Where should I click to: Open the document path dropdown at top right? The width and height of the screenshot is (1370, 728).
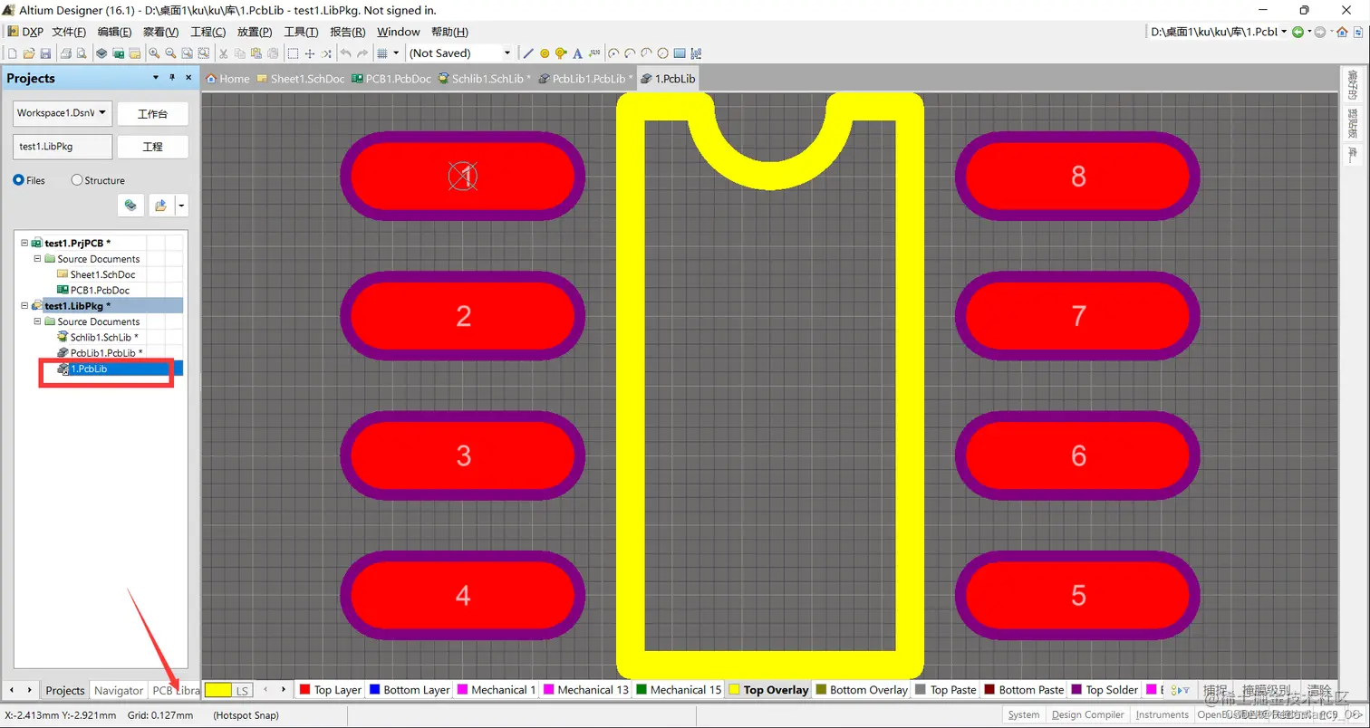tap(1284, 32)
